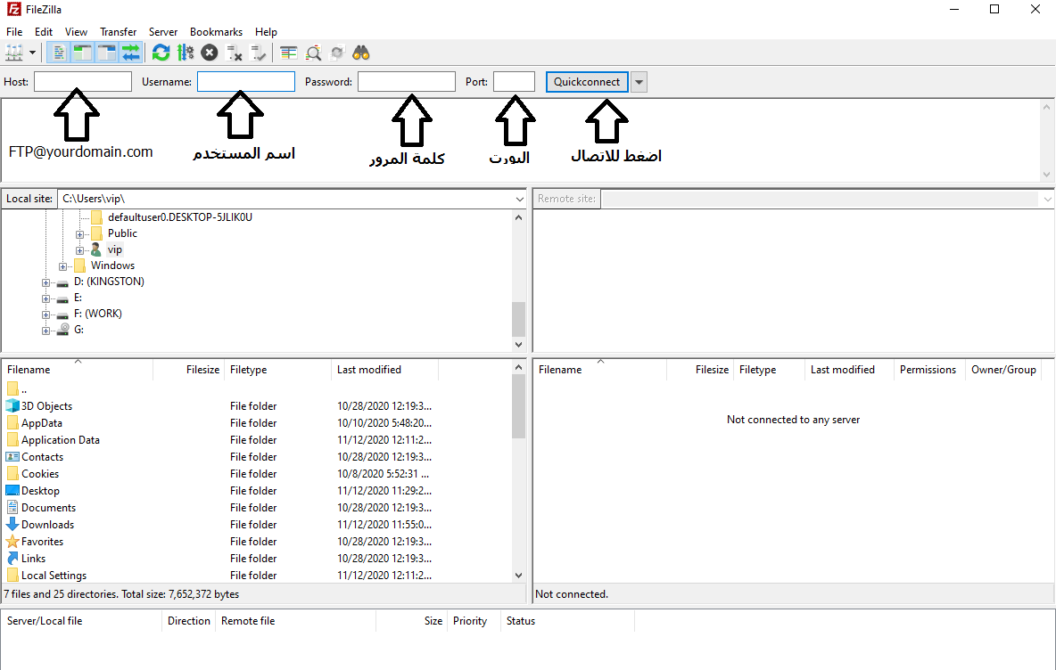Expand the G: drive node
Viewport: 1056px width, 670px height.
(45, 331)
